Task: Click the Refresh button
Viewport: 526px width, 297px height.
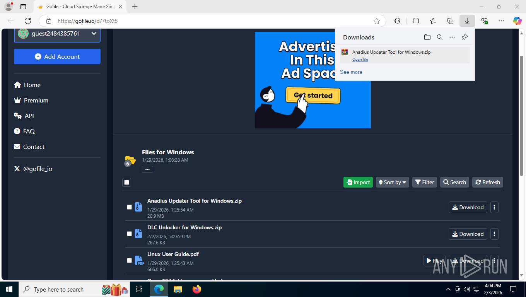Action: 488,182
